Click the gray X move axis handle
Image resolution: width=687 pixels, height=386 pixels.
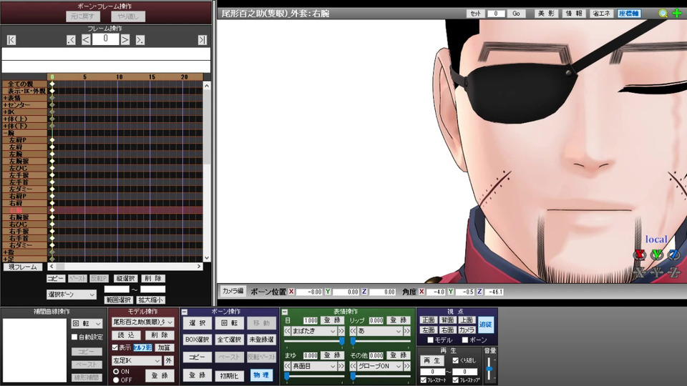click(640, 272)
